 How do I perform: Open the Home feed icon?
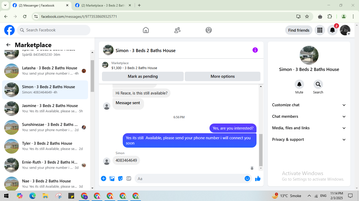pyautogui.click(x=146, y=30)
